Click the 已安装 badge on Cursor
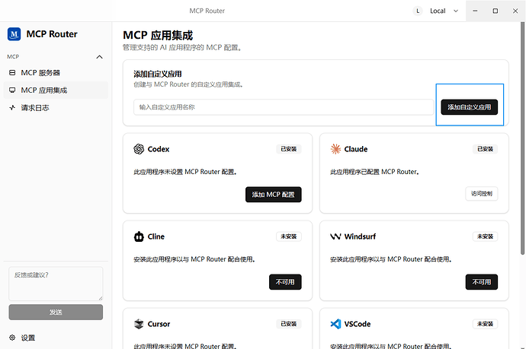This screenshot has height=349, width=526. [x=288, y=324]
